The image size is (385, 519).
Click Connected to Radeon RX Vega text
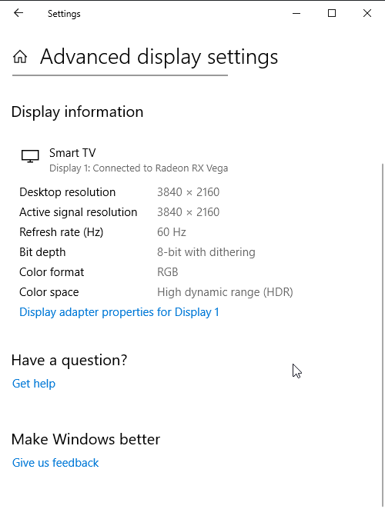[160, 168]
